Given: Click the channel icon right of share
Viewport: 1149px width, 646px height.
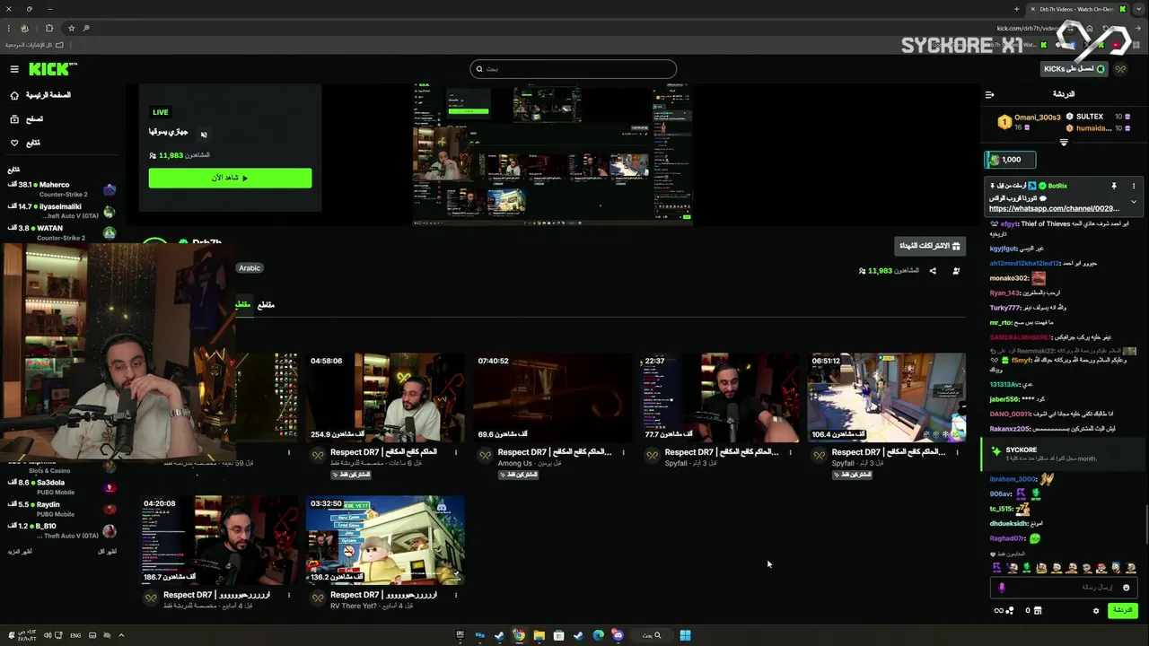Looking at the screenshot, I should pos(956,271).
